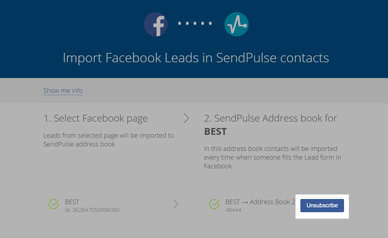Click the bold BEST title under step 2

click(x=215, y=132)
